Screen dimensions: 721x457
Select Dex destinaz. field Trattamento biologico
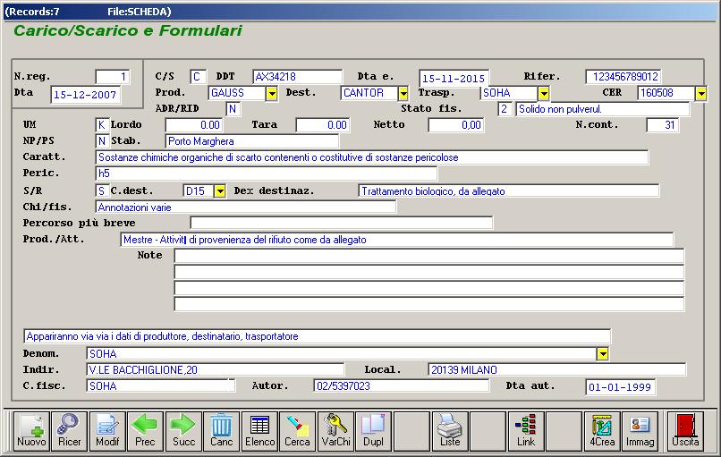(x=509, y=190)
